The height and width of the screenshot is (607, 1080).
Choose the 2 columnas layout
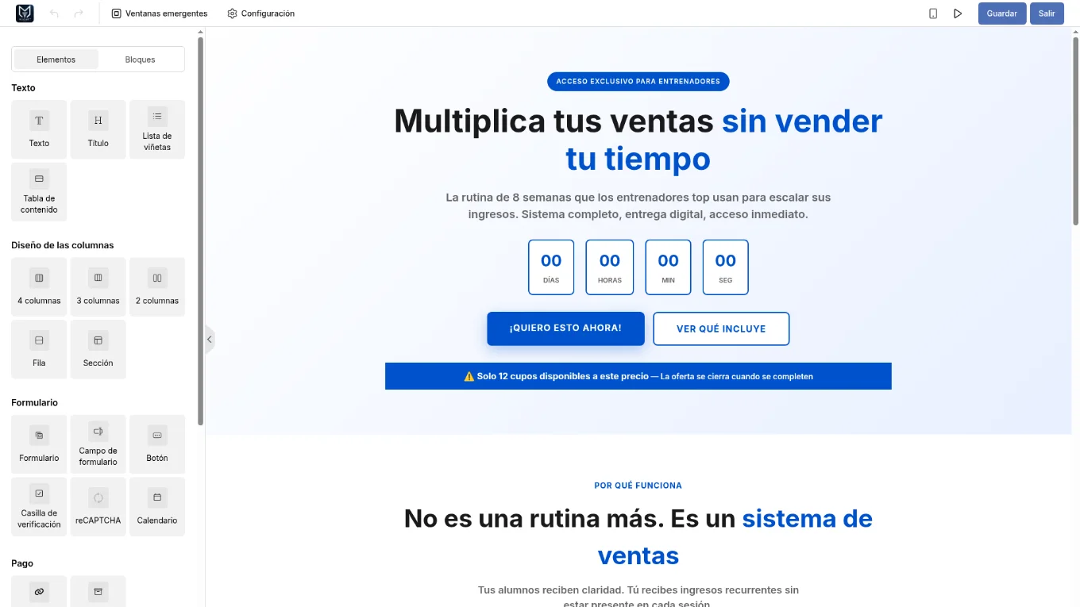coord(157,286)
